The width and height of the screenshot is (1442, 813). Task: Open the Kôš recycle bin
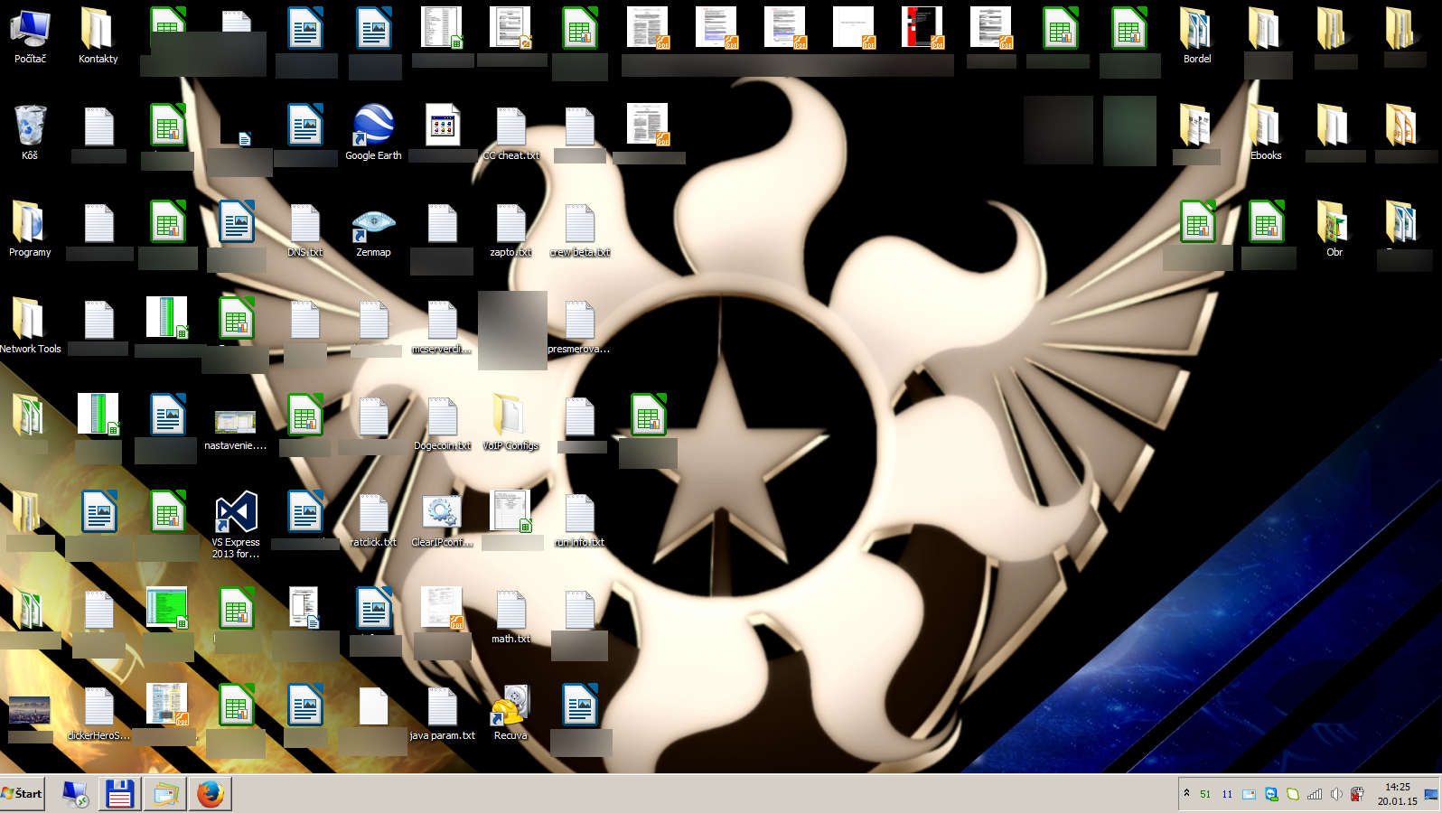pos(30,132)
